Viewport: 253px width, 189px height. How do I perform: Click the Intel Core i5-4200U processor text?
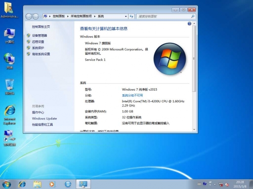tap(153, 103)
